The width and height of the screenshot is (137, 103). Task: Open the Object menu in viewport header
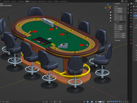click(x=7, y=102)
